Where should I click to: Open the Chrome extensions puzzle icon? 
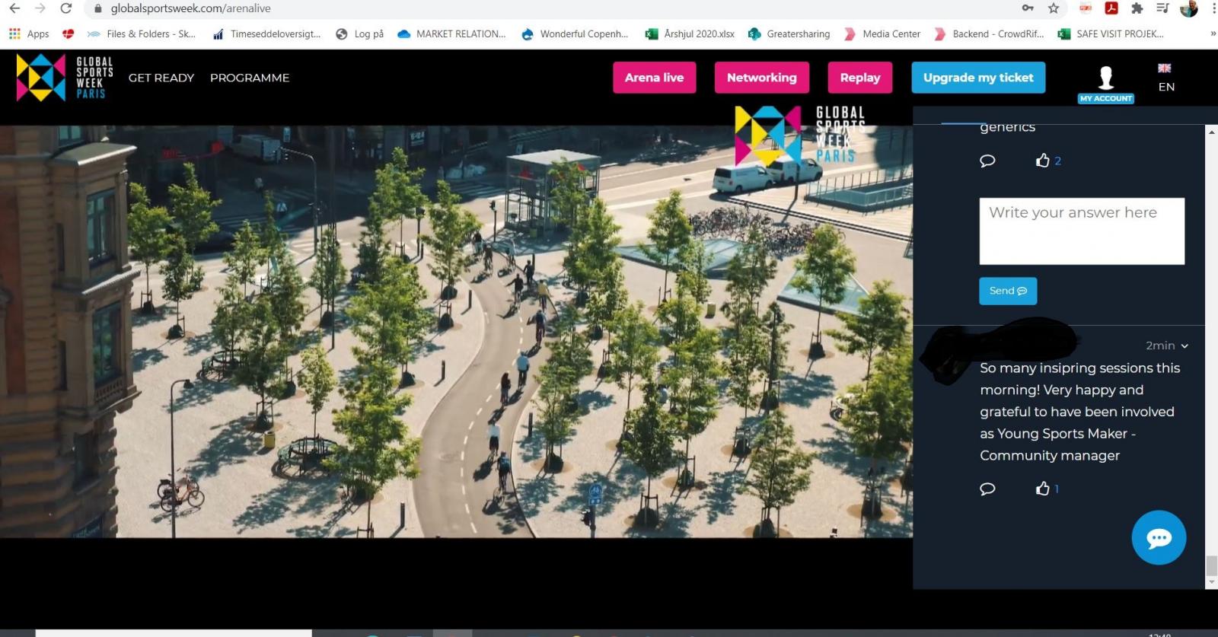pos(1137,8)
